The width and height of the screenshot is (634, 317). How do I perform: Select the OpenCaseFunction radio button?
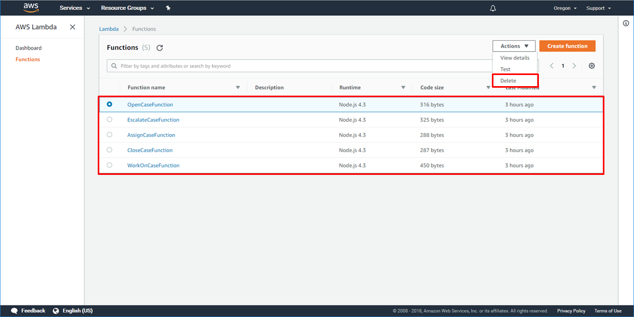pos(109,104)
